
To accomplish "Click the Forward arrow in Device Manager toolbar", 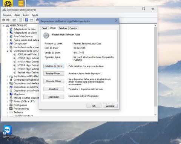I will tap(8, 20).
